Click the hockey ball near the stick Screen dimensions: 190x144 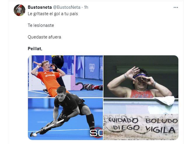pyautogui.click(x=35, y=135)
